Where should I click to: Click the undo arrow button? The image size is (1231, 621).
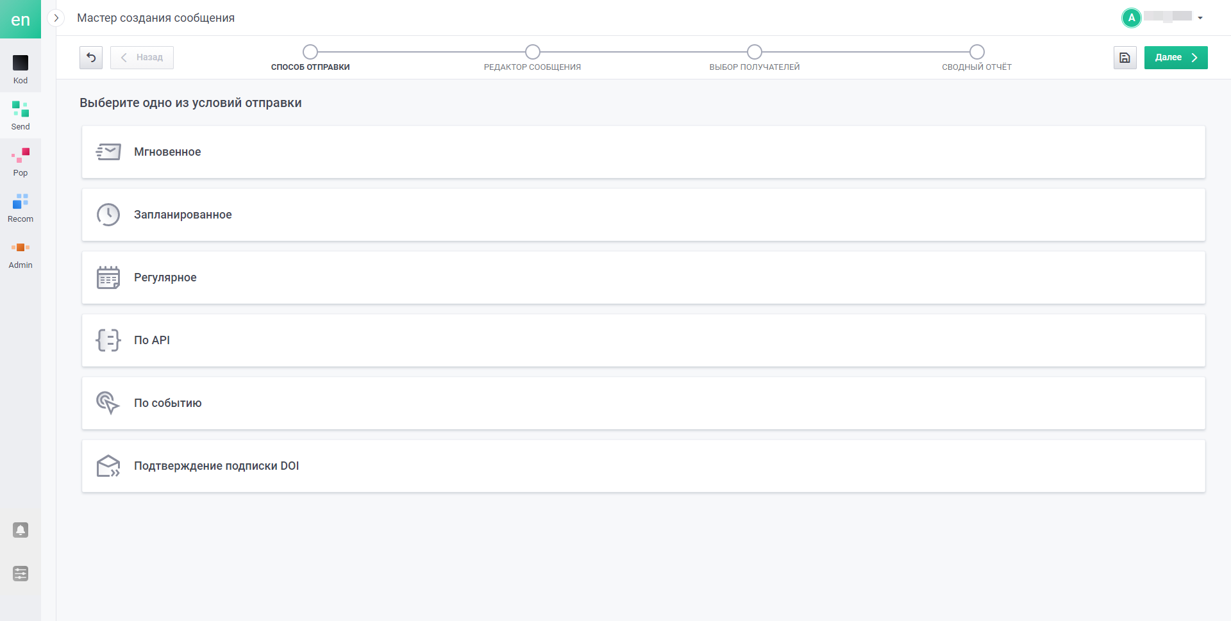point(91,58)
